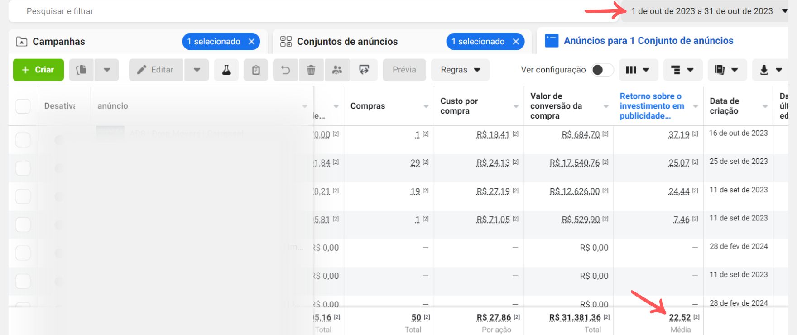Click the undo arrow icon

285,70
